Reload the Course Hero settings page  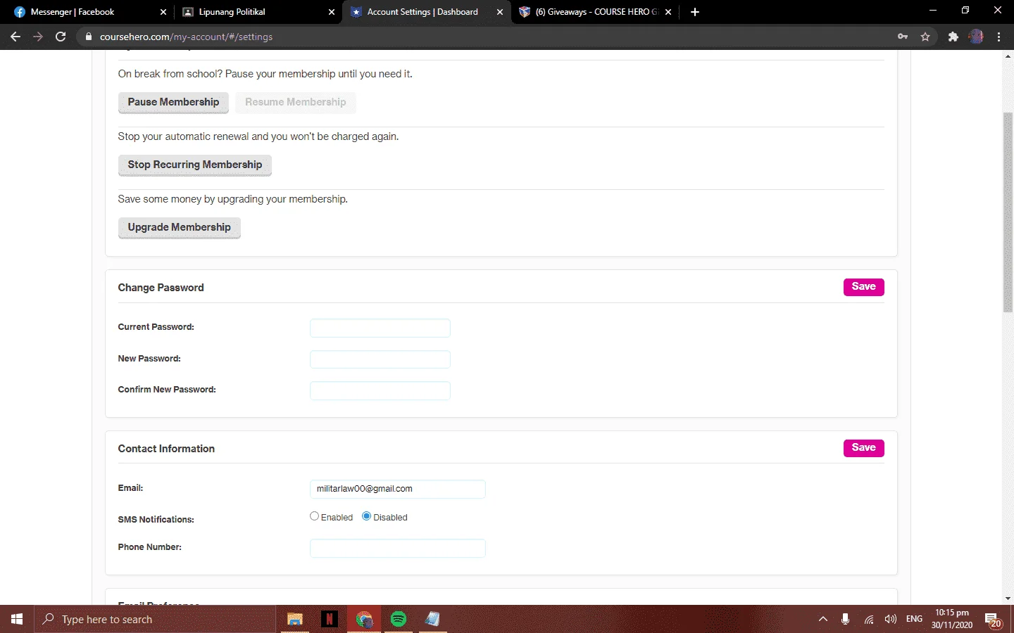[61, 37]
